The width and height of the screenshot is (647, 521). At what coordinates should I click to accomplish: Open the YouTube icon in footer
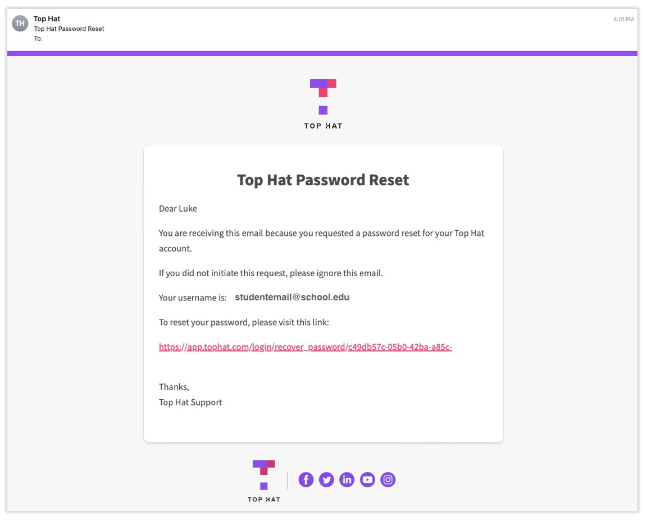pyautogui.click(x=367, y=480)
